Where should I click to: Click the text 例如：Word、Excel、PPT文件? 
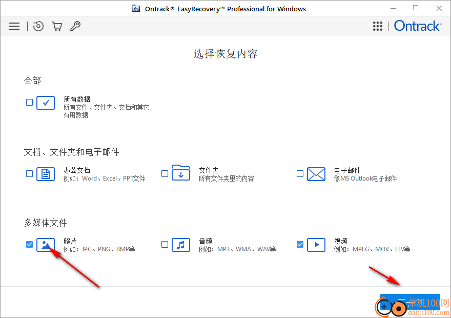point(104,178)
